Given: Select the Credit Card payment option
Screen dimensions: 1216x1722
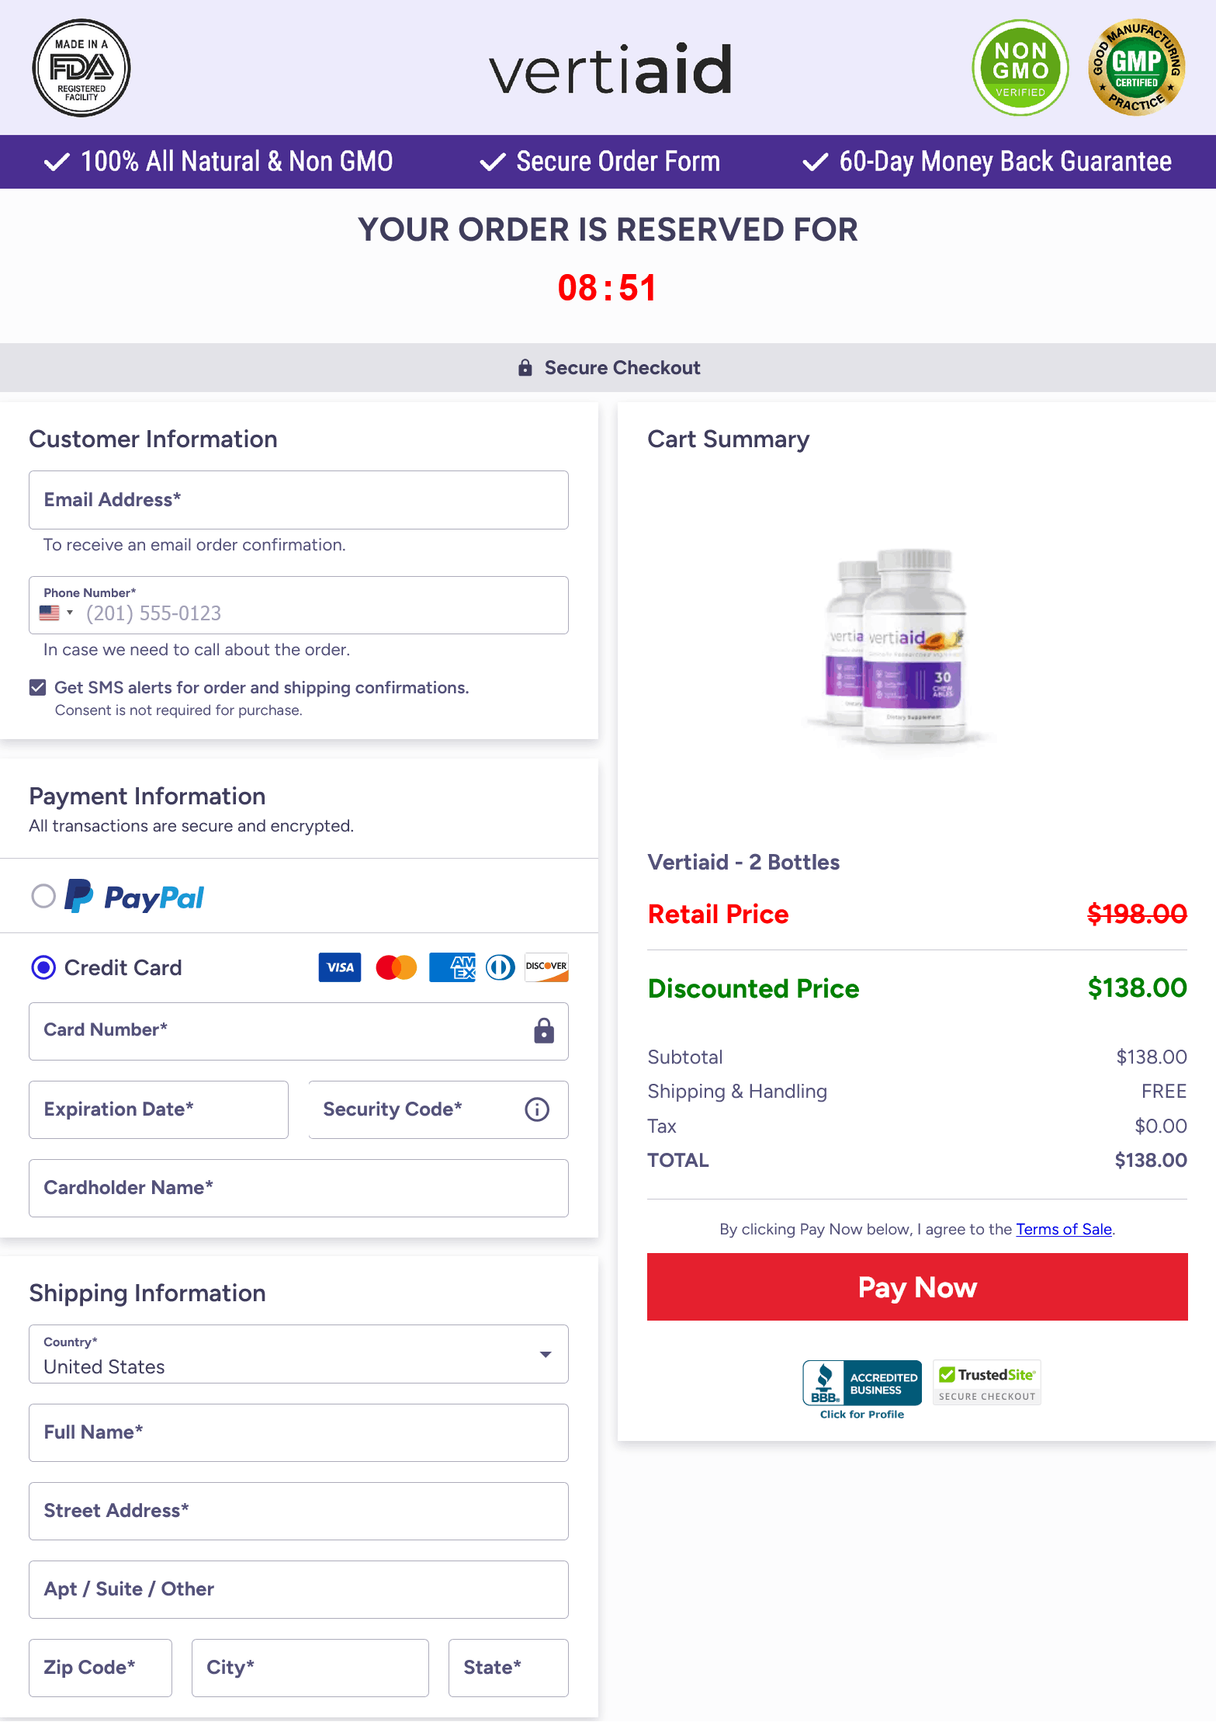Looking at the screenshot, I should pyautogui.click(x=44, y=967).
